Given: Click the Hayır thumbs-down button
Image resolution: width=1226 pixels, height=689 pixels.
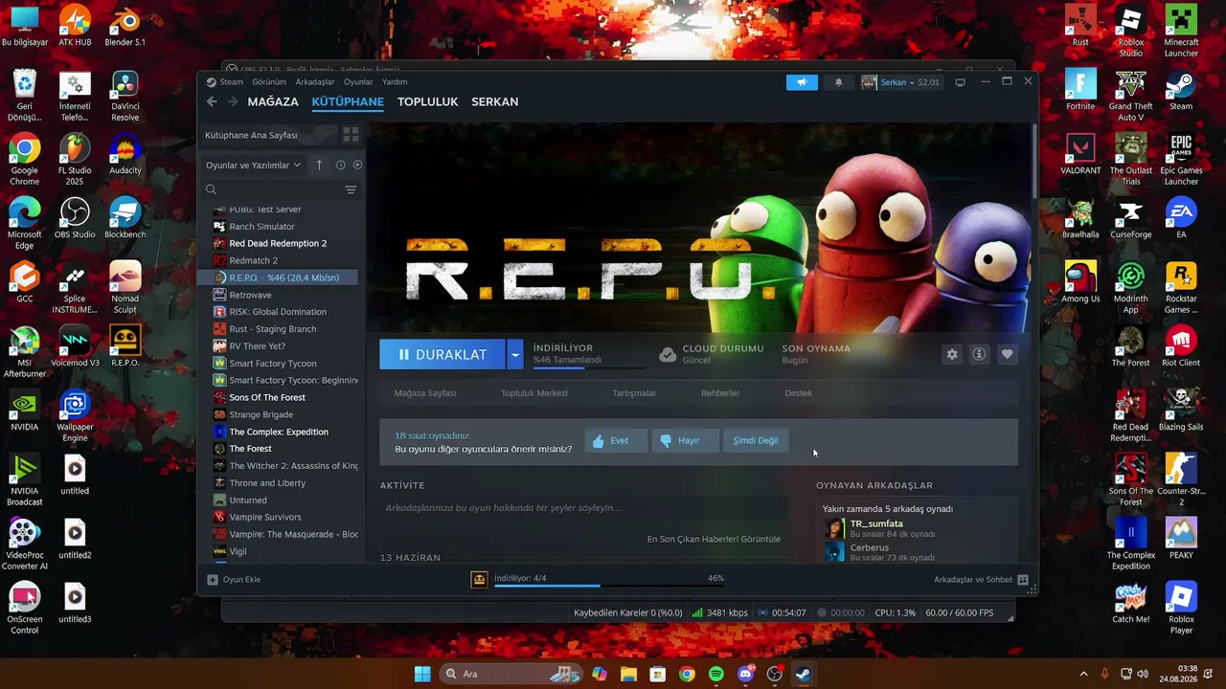Looking at the screenshot, I should click(685, 441).
